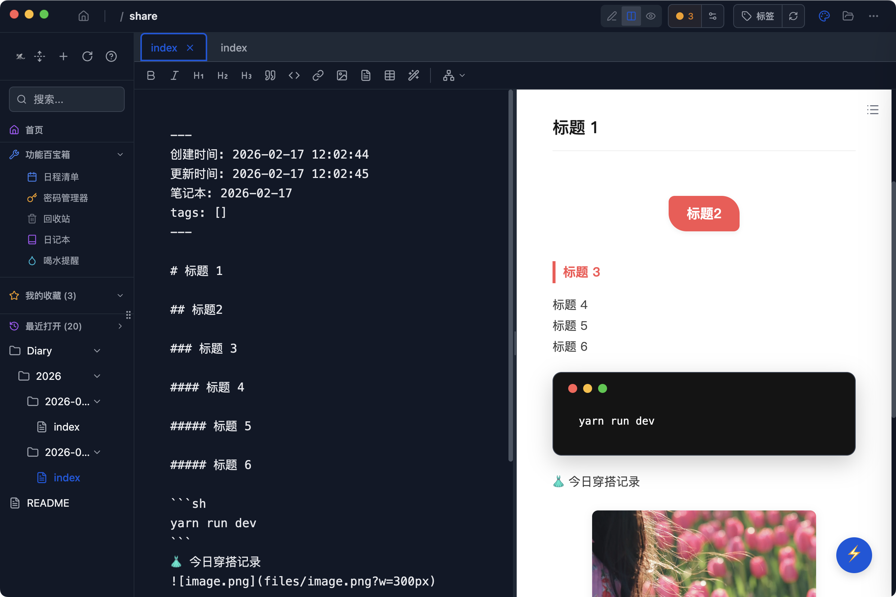Select the README file in the sidebar
The height and width of the screenshot is (597, 896).
coord(48,503)
